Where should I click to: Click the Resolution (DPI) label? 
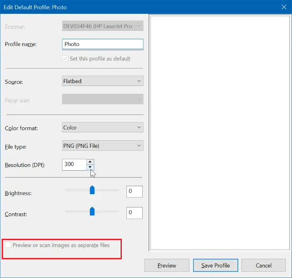25,165
